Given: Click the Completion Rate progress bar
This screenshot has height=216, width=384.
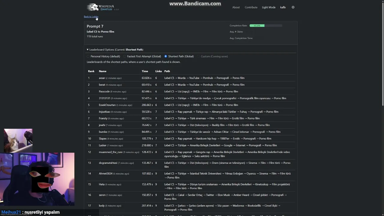Looking at the screenshot, I should point(266,25).
